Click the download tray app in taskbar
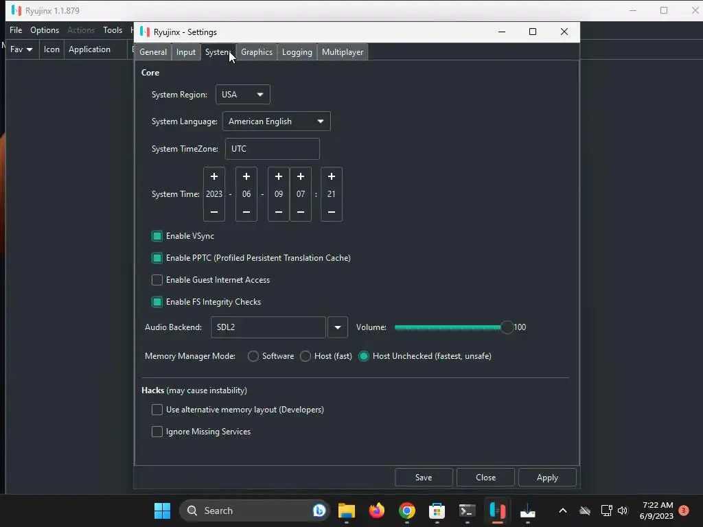 [528, 511]
